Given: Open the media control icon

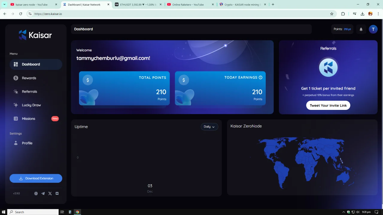Looking at the screenshot, I should [x=355, y=14].
